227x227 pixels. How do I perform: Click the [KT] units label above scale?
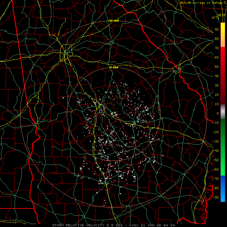(x=215, y=17)
